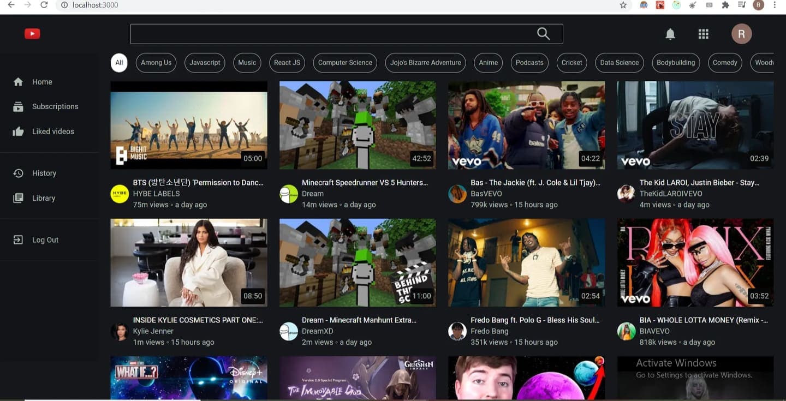Open Bas The Jackie video thumbnail

pyautogui.click(x=527, y=125)
